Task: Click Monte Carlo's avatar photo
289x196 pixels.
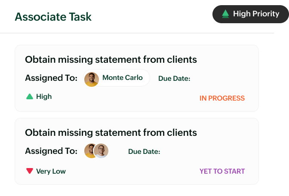Action: tap(92, 78)
